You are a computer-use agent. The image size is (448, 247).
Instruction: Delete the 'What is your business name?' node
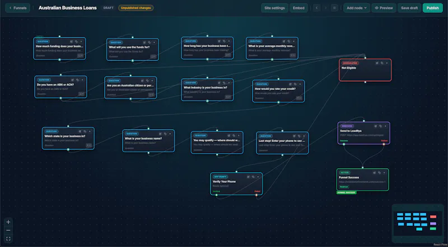coord(170,134)
